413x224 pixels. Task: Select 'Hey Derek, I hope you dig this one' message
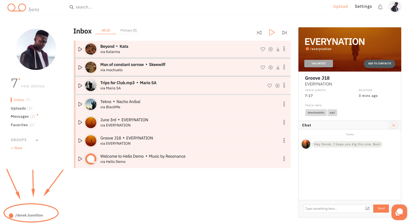click(x=347, y=144)
